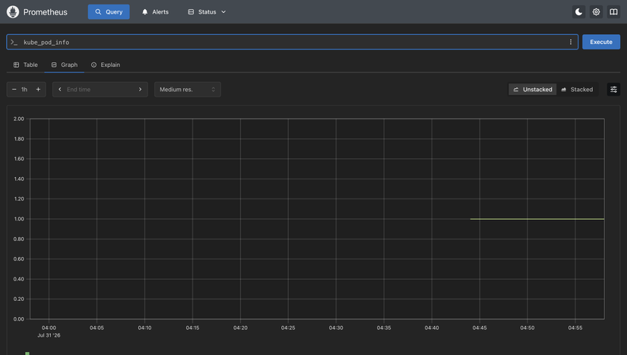This screenshot has width=627, height=355.
Task: Switch to the Explain tab
Action: [106, 65]
